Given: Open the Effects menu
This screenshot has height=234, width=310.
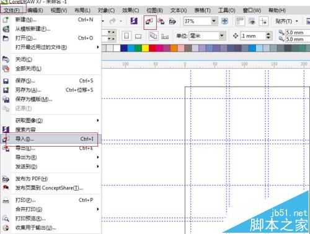Looking at the screenshot, I should click(130, 10).
